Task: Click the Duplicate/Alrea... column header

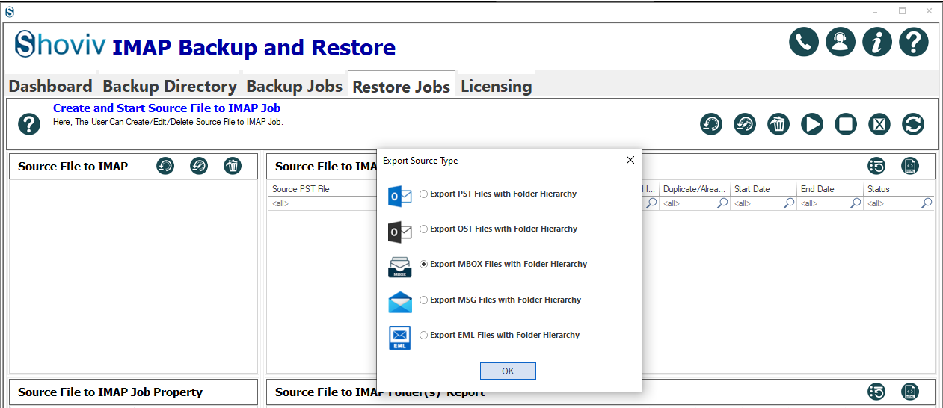Action: coord(695,189)
